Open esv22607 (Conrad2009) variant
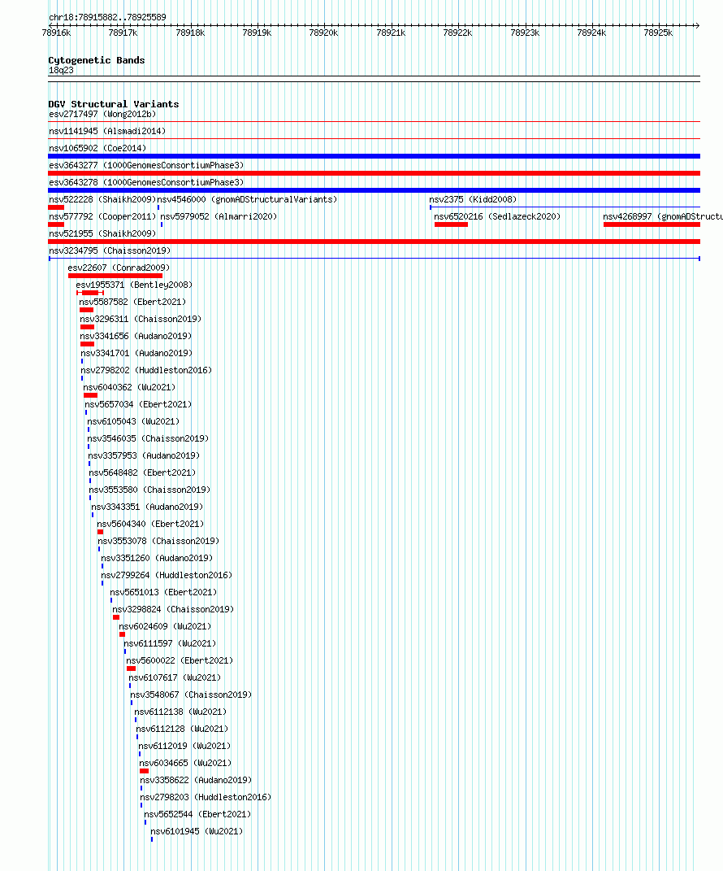This screenshot has width=723, height=871. click(x=119, y=268)
